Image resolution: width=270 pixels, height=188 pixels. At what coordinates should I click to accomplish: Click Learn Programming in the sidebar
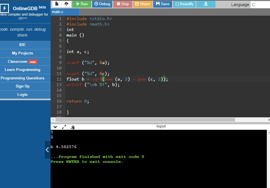(23, 70)
